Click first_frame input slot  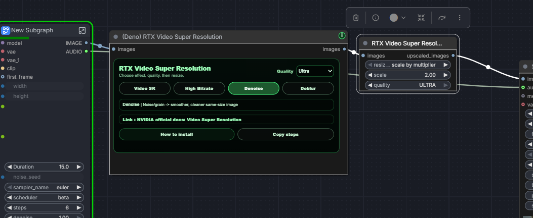(3, 77)
